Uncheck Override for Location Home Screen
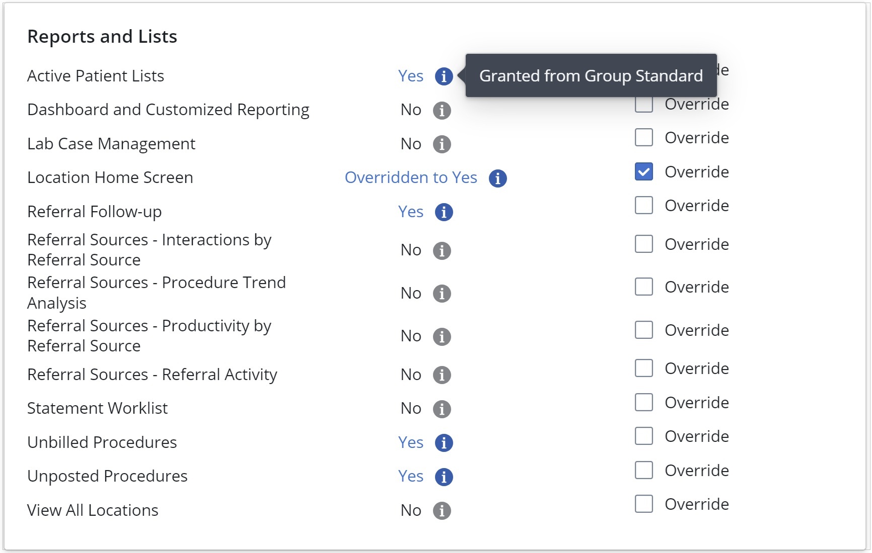The height and width of the screenshot is (553, 872). [644, 171]
